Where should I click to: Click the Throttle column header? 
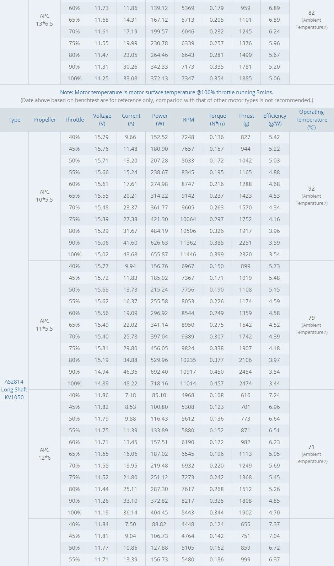tap(74, 120)
